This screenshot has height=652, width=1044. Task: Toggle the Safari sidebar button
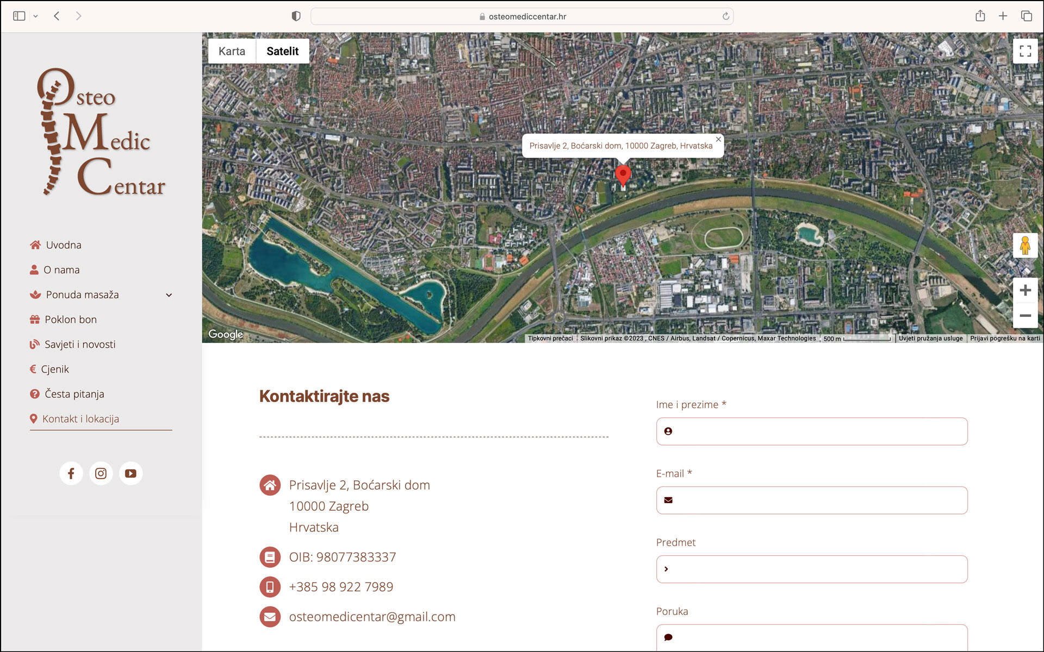19,16
